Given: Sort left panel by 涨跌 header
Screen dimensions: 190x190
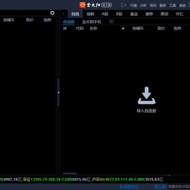Looking at the screenshot, I should (47, 20).
